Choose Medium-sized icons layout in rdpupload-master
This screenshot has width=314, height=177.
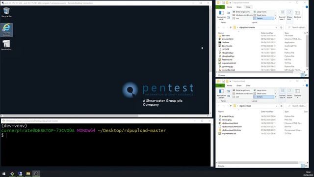[242, 15]
